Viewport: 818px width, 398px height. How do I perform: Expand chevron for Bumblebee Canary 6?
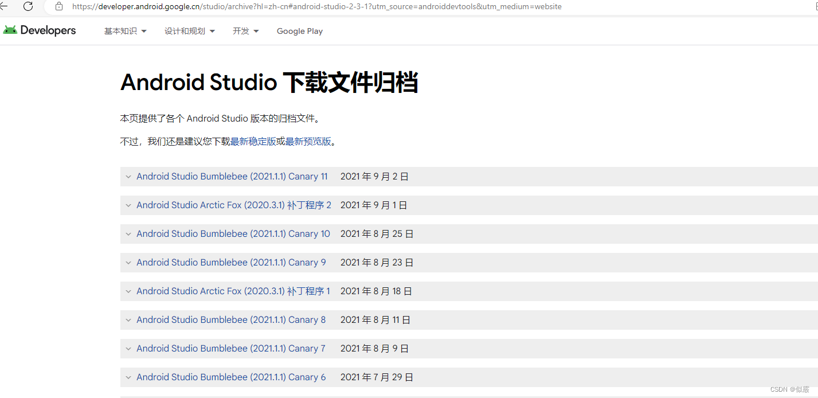(x=128, y=377)
